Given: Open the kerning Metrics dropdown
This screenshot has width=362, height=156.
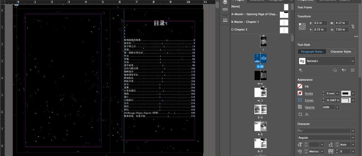Looking at the screenshot, I should point(321,151).
